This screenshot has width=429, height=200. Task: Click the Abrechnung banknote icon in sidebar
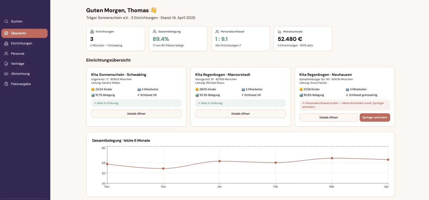6,74
